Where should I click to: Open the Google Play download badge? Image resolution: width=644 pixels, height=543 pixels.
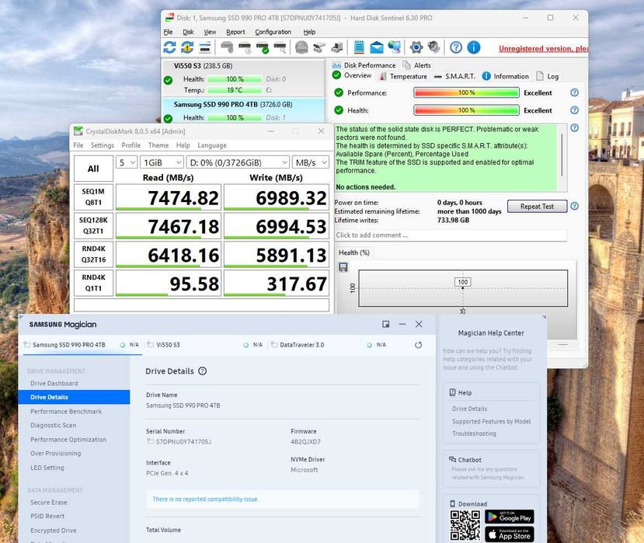click(510, 517)
